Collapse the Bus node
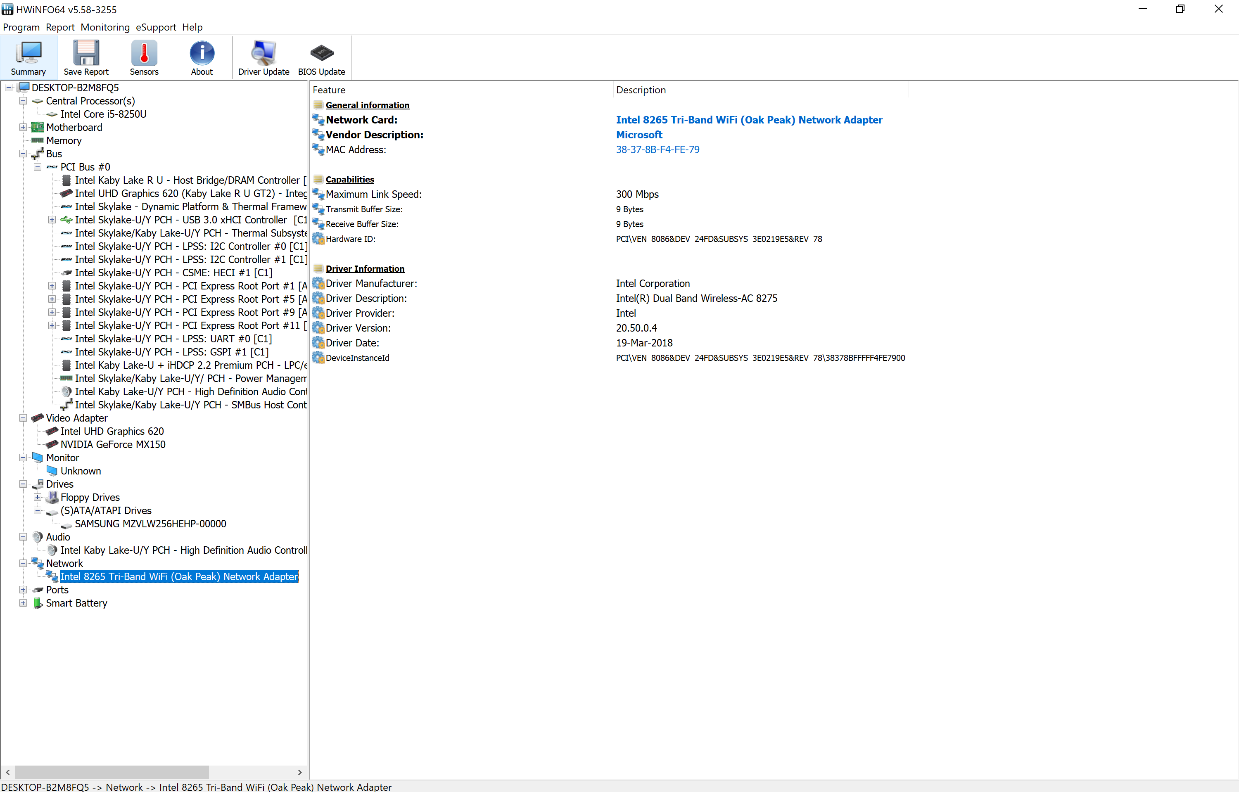Viewport: 1239px width, 792px height. tap(23, 154)
